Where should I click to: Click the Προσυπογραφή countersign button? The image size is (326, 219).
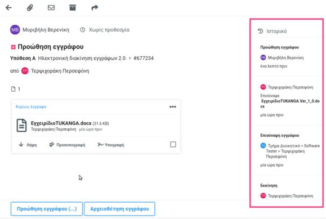coord(67,145)
